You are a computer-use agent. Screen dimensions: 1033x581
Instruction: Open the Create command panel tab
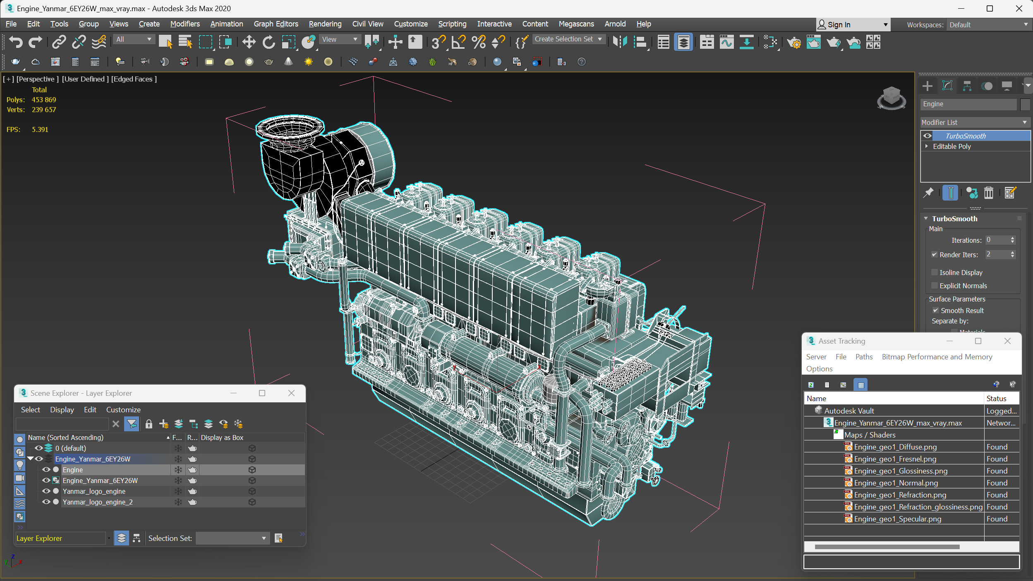coord(927,86)
